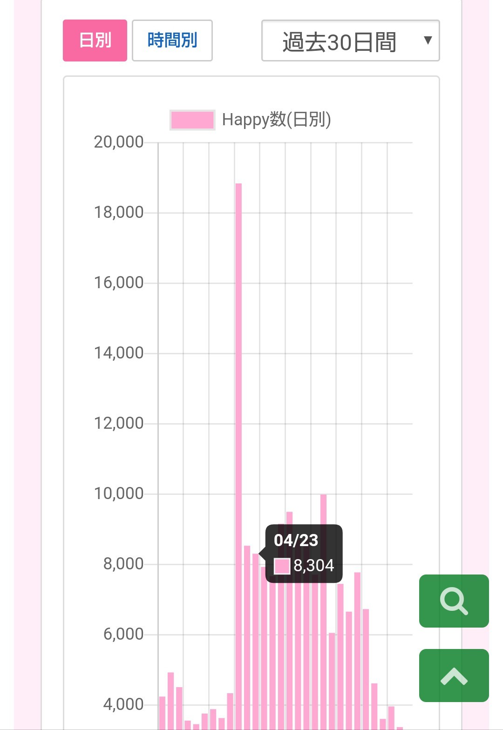The width and height of the screenshot is (503, 730).
Task: Tap the green scroll-to-top arrow button
Action: coord(454,675)
